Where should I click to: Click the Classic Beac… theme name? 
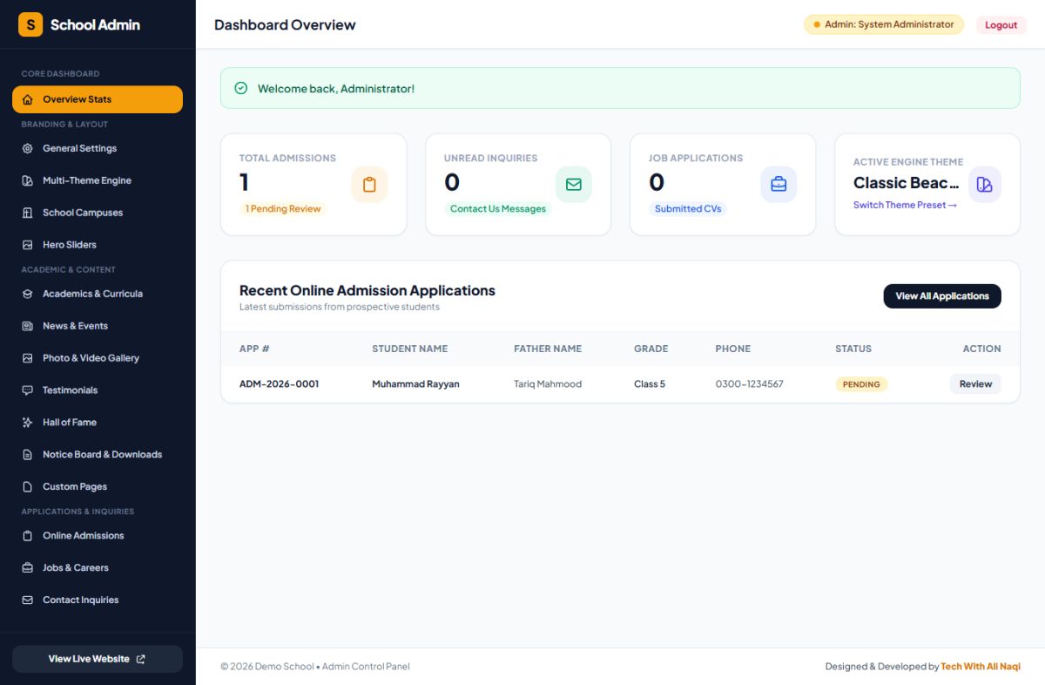[x=907, y=183]
